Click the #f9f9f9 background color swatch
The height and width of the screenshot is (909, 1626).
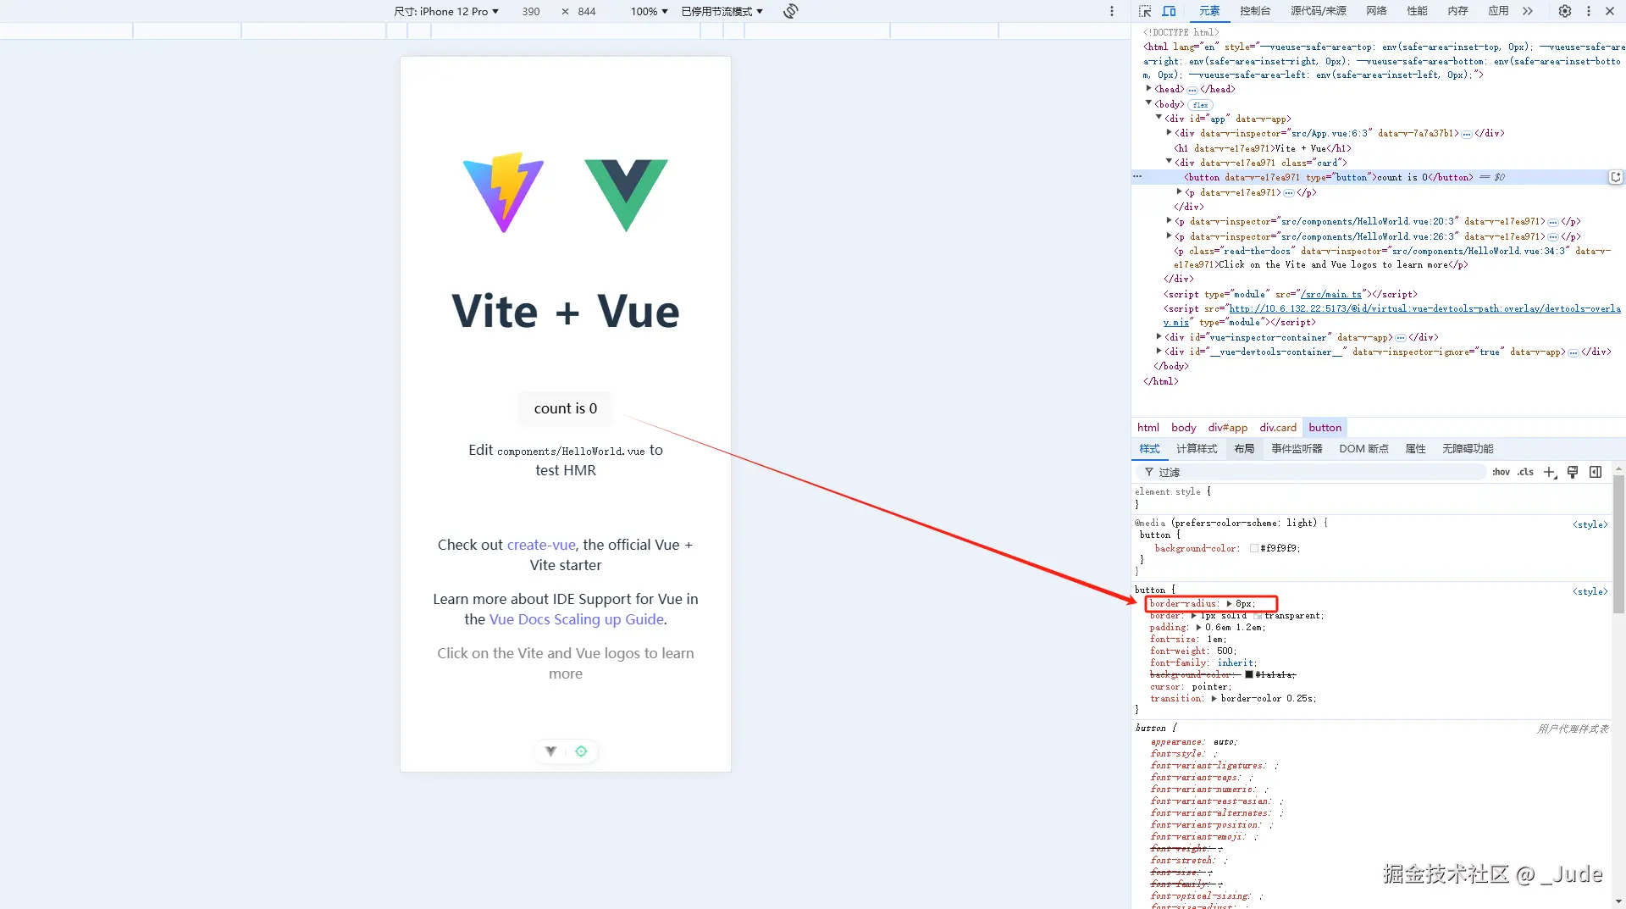pyautogui.click(x=1254, y=549)
